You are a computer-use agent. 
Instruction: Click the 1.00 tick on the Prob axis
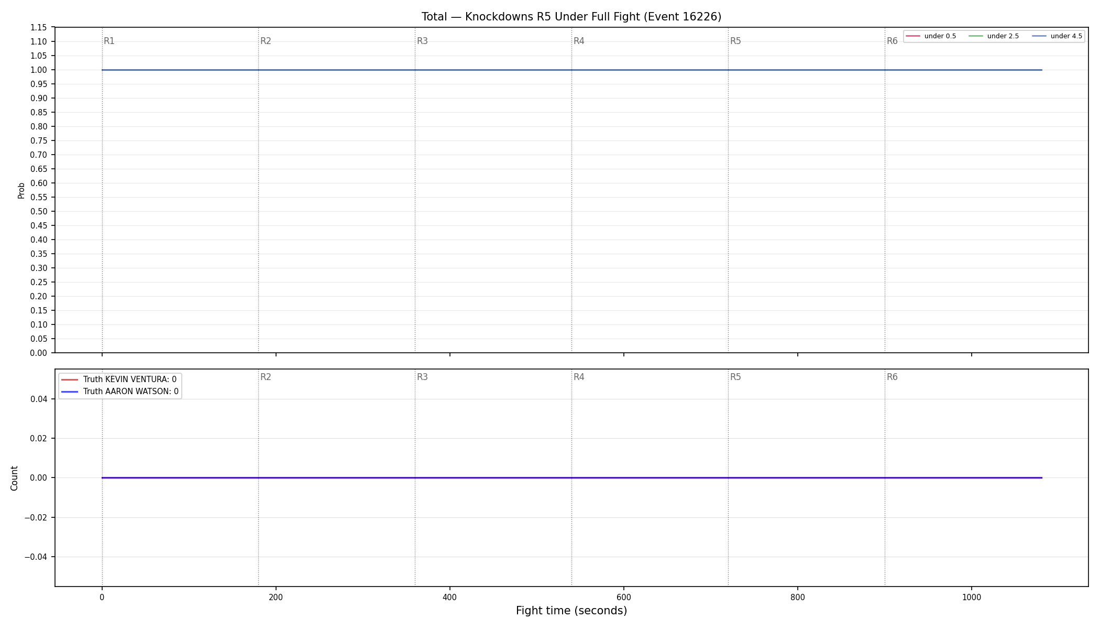(39, 70)
